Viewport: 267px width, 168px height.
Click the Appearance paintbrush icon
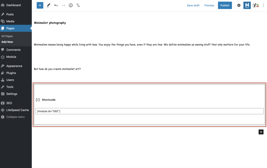pyautogui.click(x=3, y=66)
